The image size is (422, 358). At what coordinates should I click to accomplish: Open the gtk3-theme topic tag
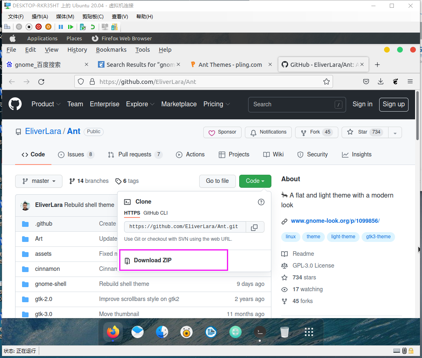tap(378, 237)
